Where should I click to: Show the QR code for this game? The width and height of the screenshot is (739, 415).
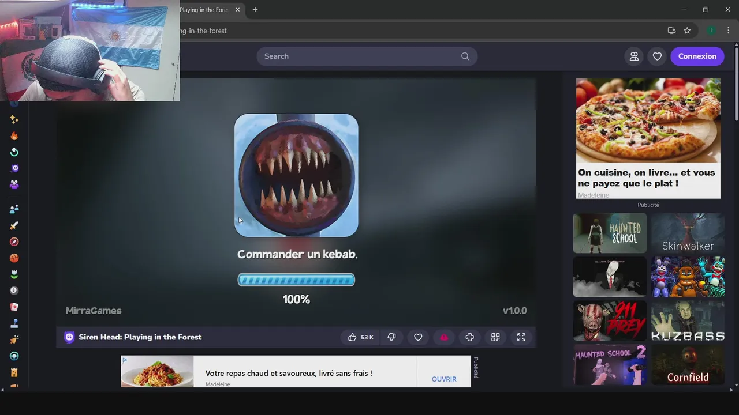point(495,337)
